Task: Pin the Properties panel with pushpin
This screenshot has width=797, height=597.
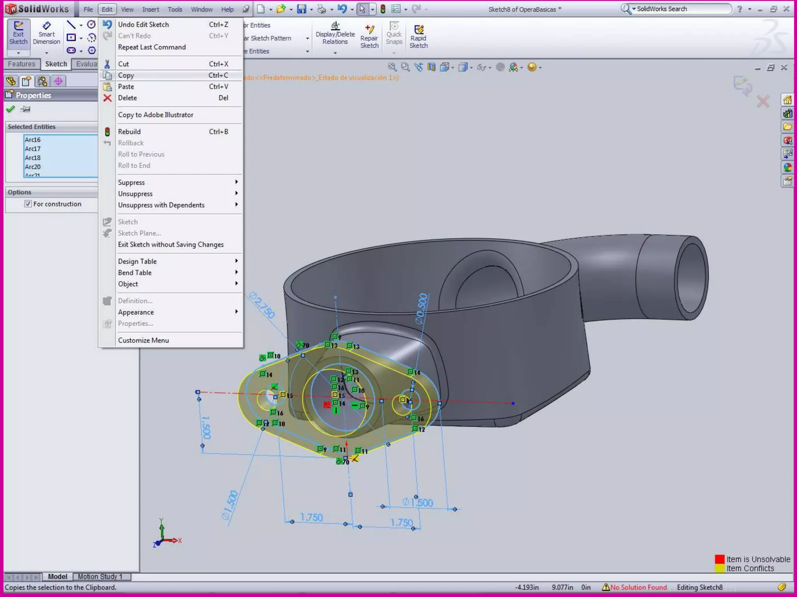Action: pyautogui.click(x=25, y=109)
